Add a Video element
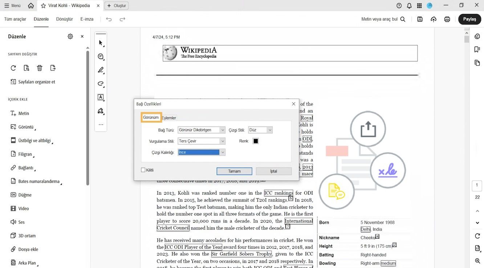Viewport: 484px width, 268px height. pos(20,209)
